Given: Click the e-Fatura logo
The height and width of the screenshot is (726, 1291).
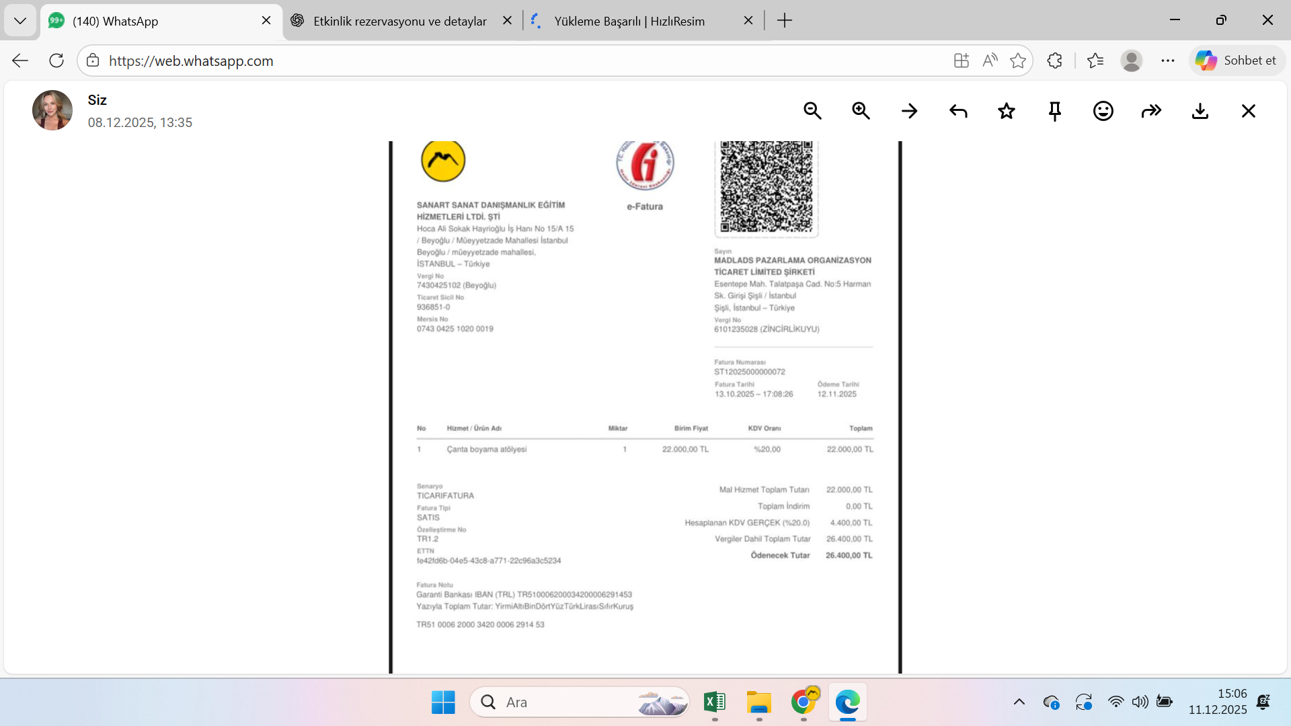Looking at the screenshot, I should (645, 165).
